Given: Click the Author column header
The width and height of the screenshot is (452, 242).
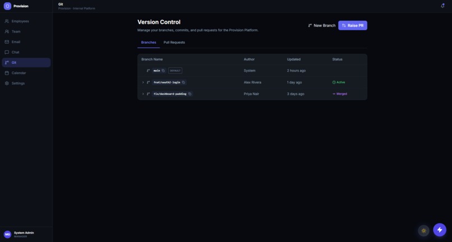Looking at the screenshot, I should [249, 59].
